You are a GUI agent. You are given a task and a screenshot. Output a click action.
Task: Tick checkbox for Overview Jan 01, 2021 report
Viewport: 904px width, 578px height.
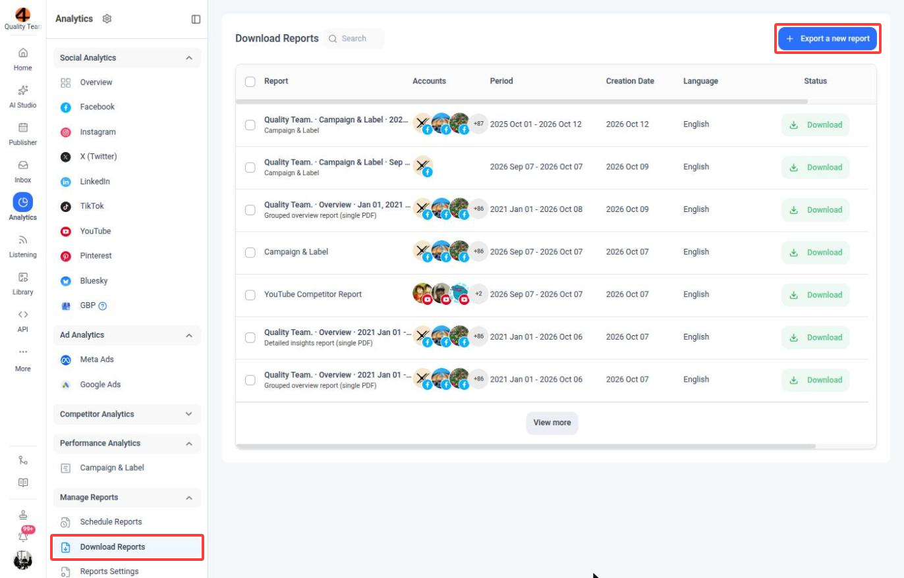pyautogui.click(x=250, y=210)
